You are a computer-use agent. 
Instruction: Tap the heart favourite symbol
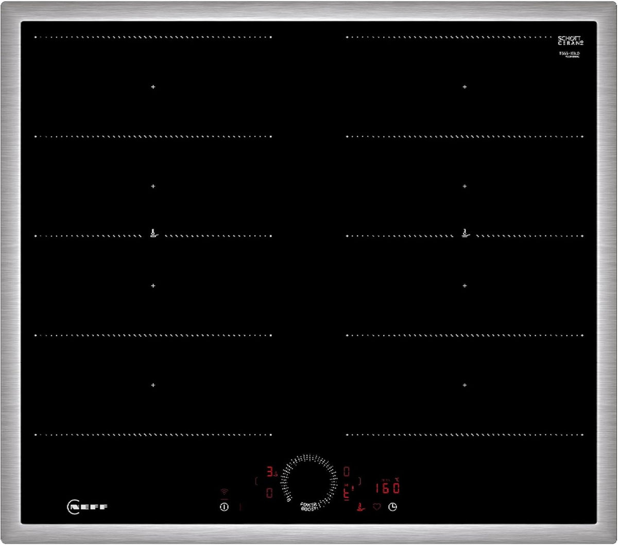(377, 507)
